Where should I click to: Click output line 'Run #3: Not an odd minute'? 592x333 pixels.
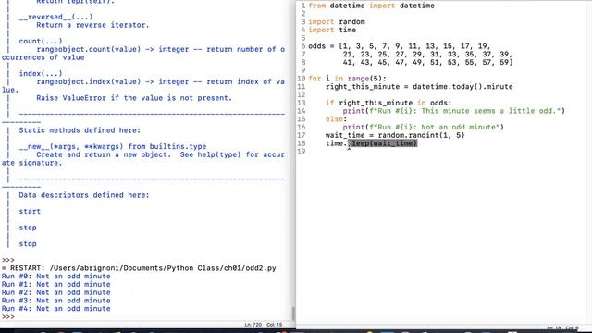tap(55, 301)
